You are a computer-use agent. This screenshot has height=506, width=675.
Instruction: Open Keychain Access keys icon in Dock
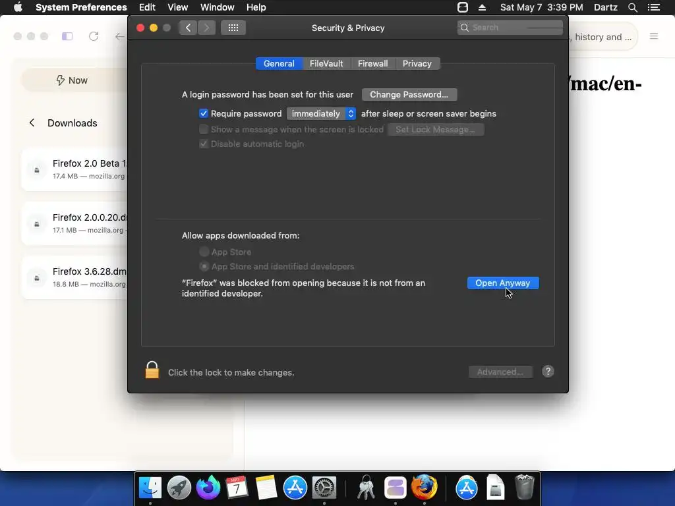tap(366, 488)
